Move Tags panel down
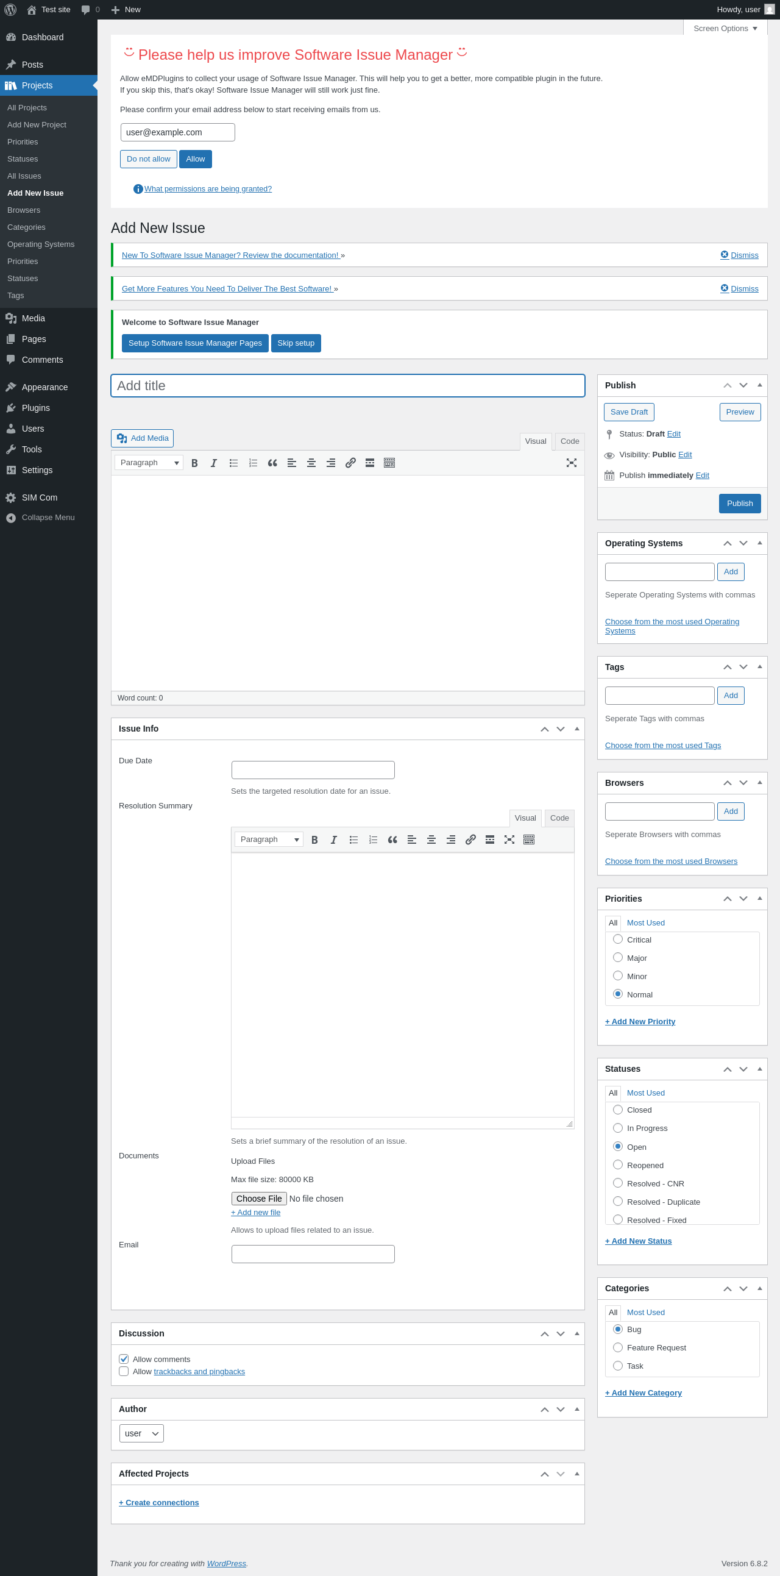780x1576 pixels. pyautogui.click(x=744, y=668)
